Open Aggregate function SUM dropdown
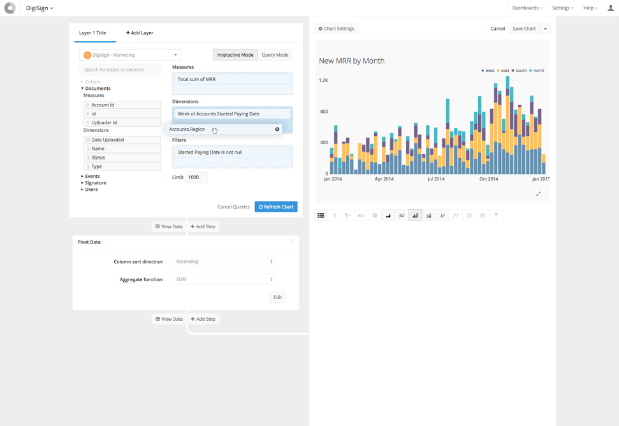619x426 pixels. click(224, 279)
